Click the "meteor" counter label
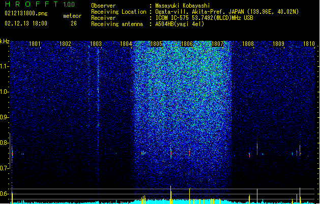The image size is (320, 204). tap(72, 16)
